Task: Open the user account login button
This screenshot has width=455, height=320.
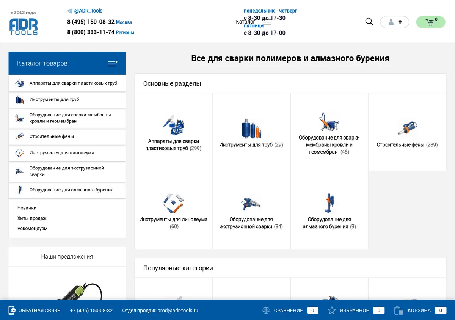Action: [394, 22]
